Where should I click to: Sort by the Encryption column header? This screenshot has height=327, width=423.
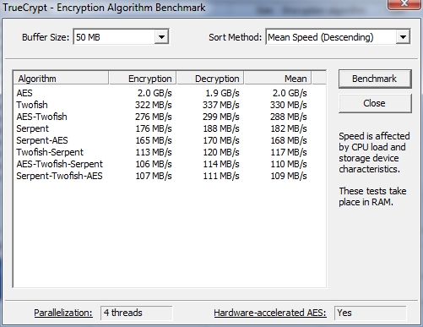click(x=143, y=79)
